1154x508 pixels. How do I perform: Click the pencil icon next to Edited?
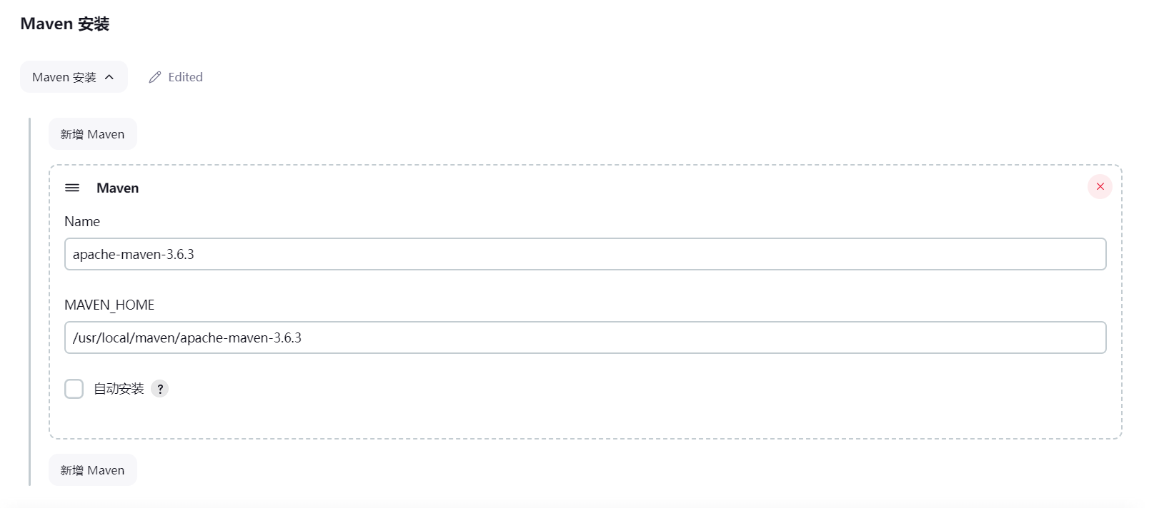(x=155, y=77)
